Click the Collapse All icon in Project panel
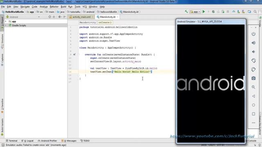The image size is (262, 147). [54, 17]
